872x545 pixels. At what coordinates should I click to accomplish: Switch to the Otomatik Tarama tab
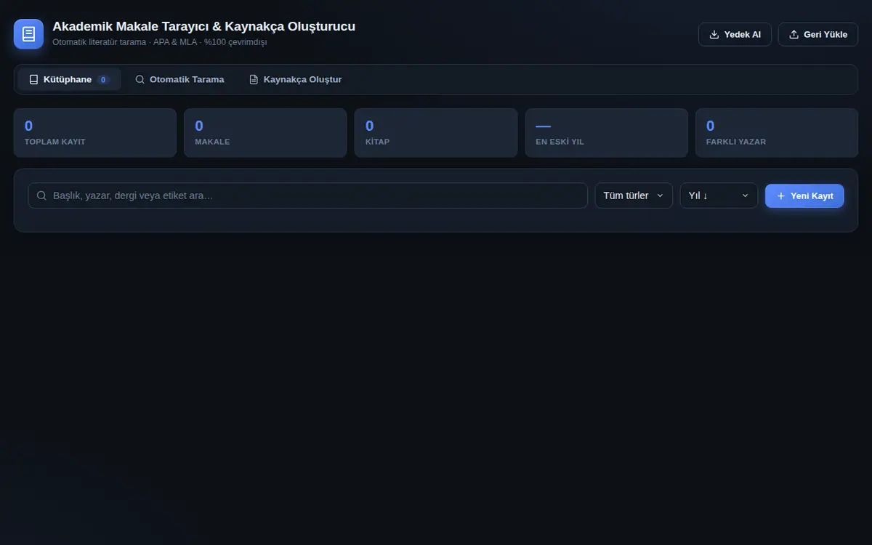pyautogui.click(x=179, y=79)
